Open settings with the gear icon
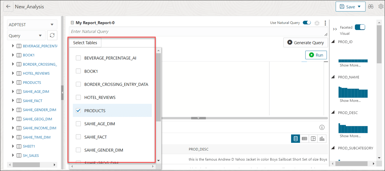 (381, 6)
